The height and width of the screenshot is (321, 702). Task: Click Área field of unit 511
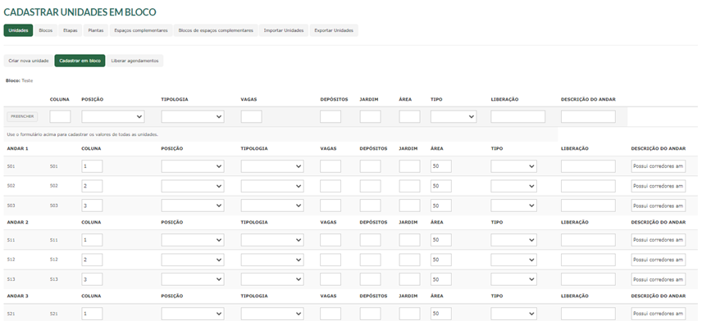click(441, 240)
